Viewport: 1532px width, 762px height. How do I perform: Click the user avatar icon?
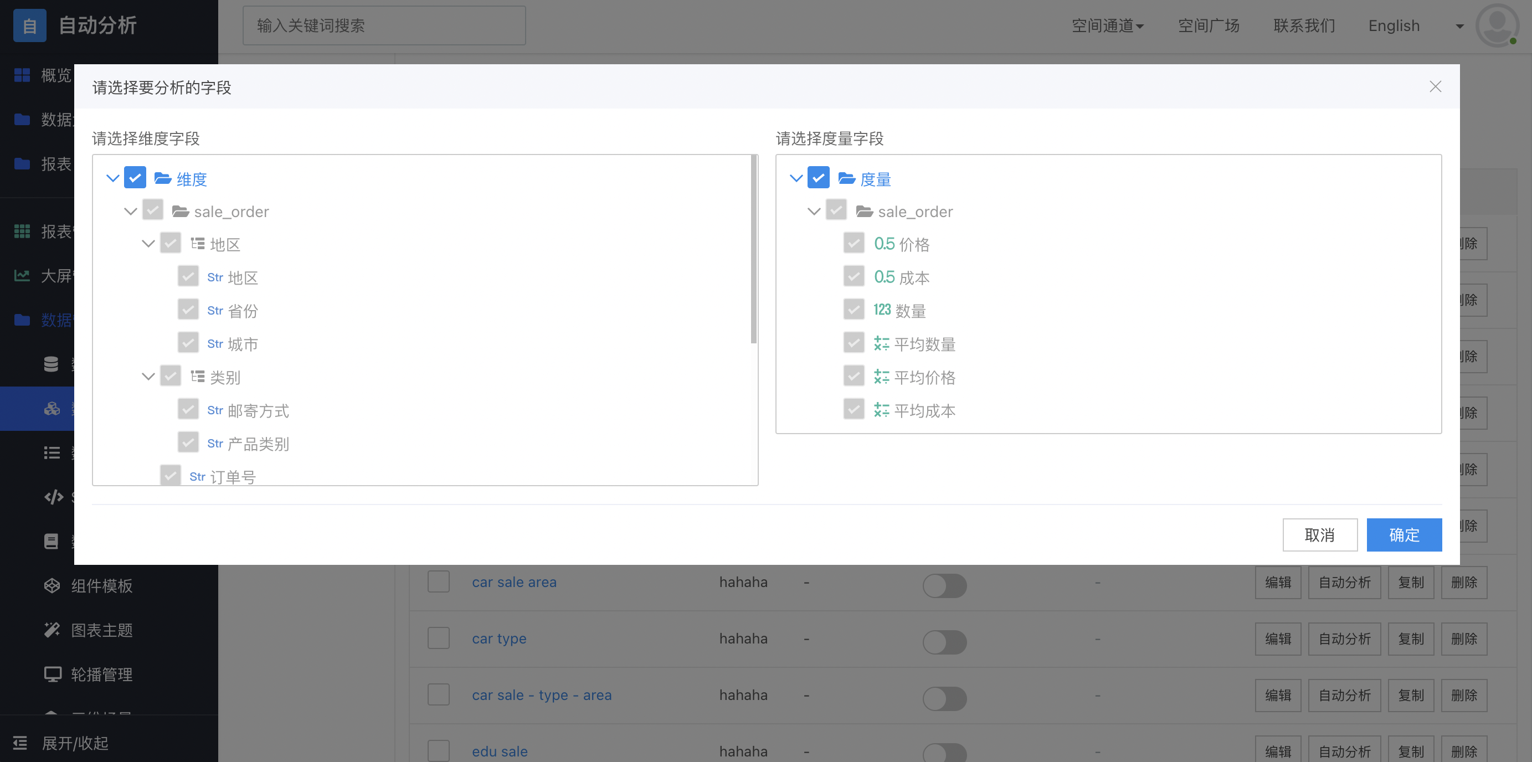click(x=1497, y=25)
